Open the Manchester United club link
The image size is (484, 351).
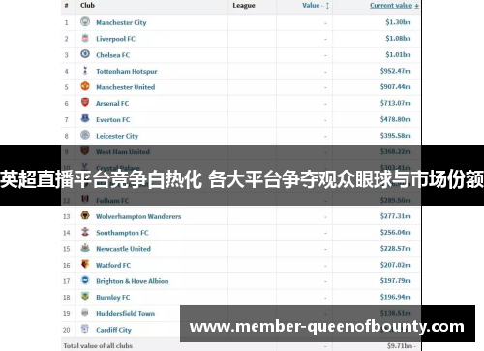[x=126, y=87]
